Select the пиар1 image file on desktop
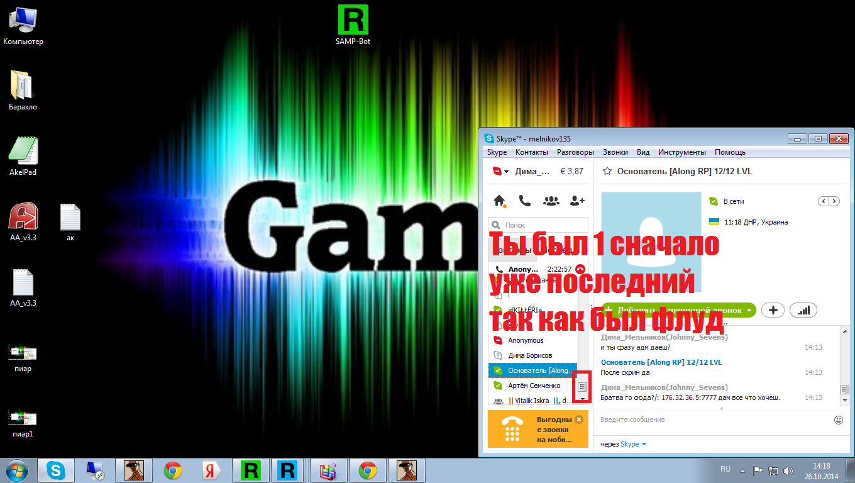Viewport: 855px width, 483px height. click(x=23, y=422)
